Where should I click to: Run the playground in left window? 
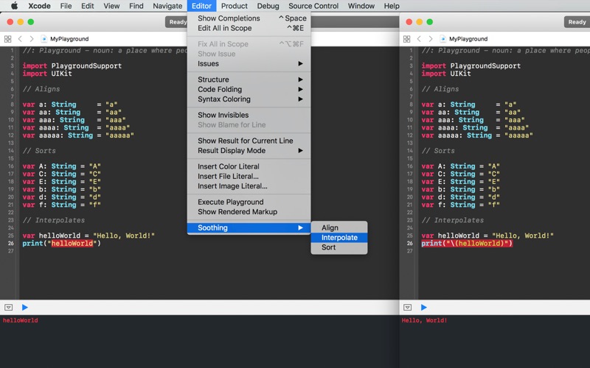(x=25, y=307)
